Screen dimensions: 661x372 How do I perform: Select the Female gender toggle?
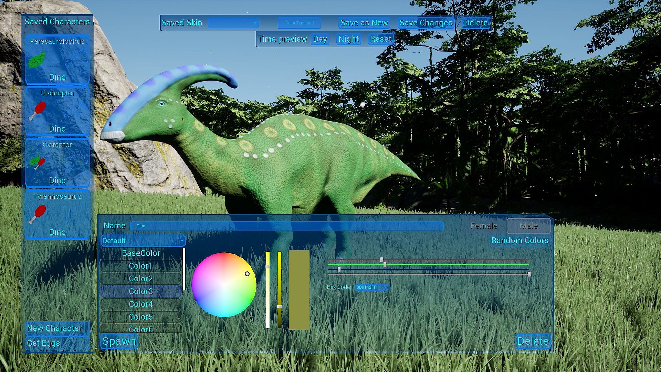tap(483, 226)
